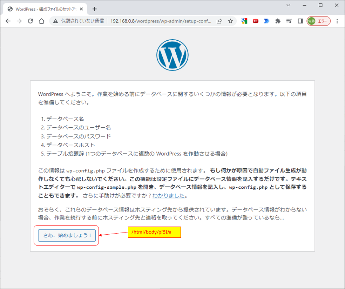Click the address bar URL field
Image resolution: width=345 pixels, height=289 pixels.
click(x=161, y=21)
